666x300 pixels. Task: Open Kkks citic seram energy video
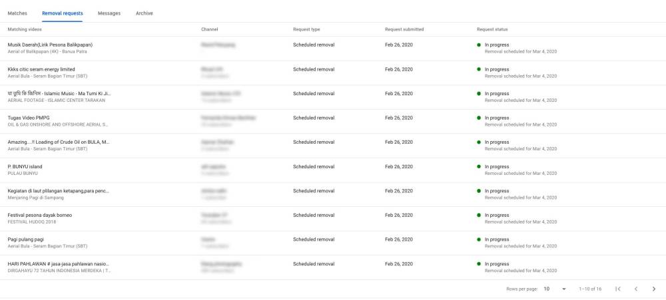(x=41, y=69)
